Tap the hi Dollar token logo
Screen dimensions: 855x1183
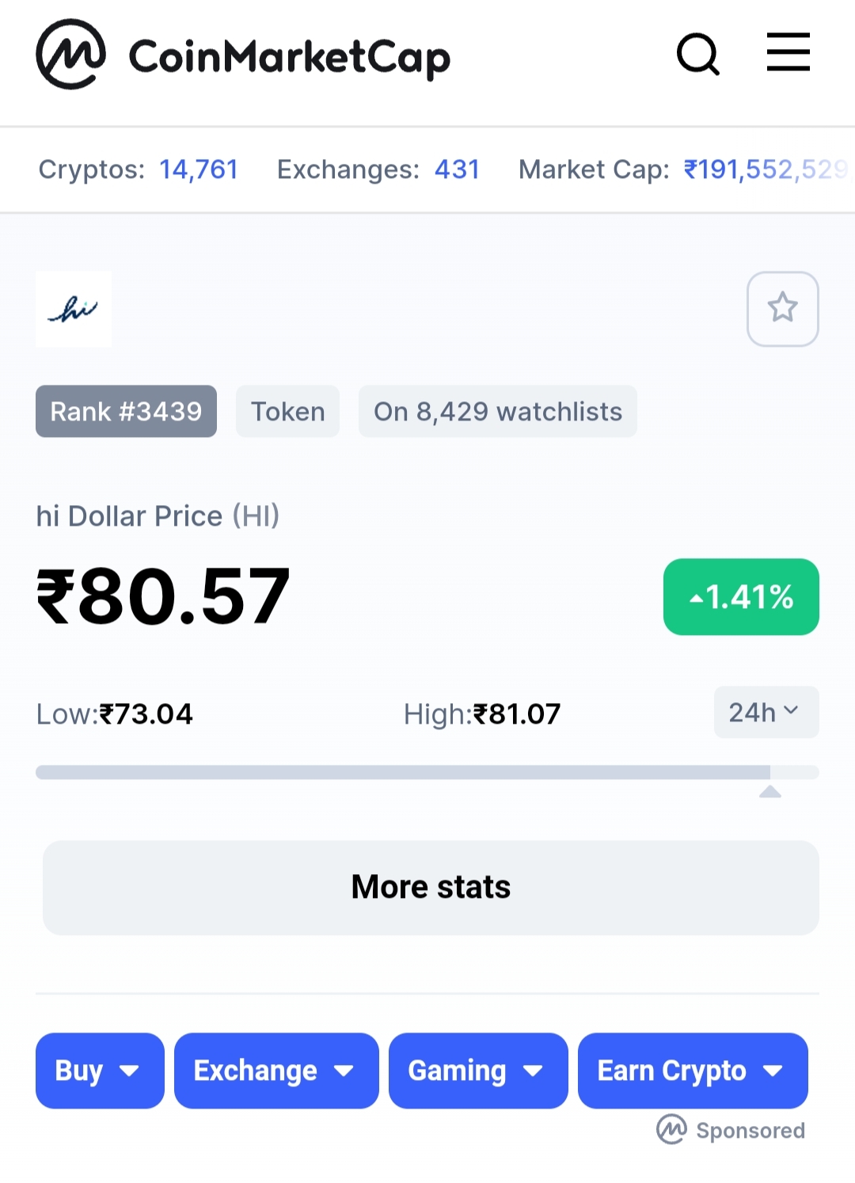pos(74,309)
